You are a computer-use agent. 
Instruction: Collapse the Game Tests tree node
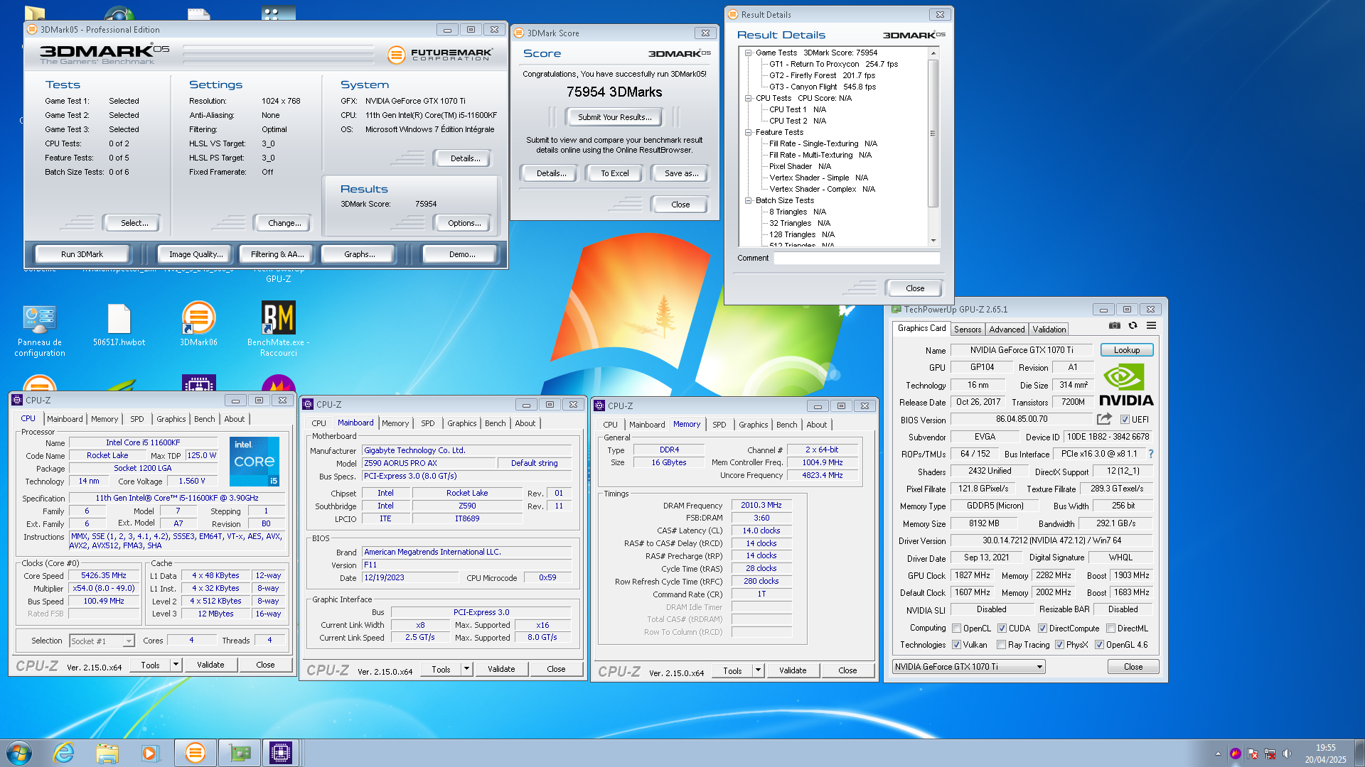[748, 53]
